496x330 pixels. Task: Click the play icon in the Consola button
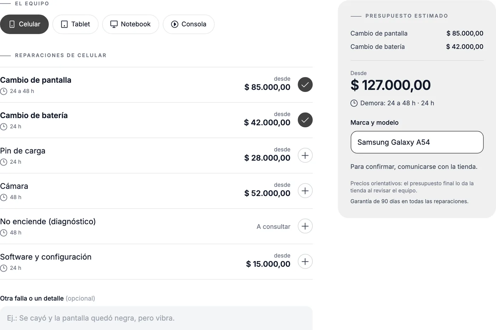coord(175,24)
